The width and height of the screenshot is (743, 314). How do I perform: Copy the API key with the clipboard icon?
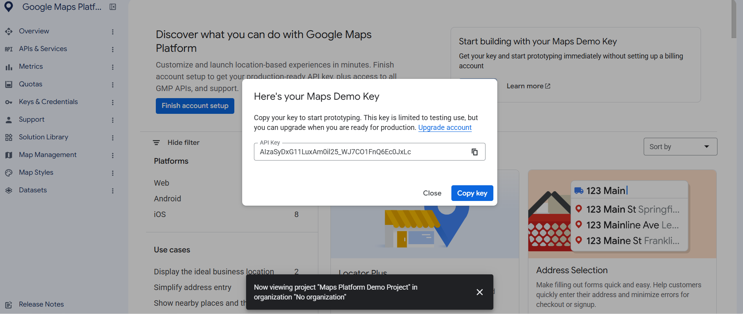click(x=475, y=152)
